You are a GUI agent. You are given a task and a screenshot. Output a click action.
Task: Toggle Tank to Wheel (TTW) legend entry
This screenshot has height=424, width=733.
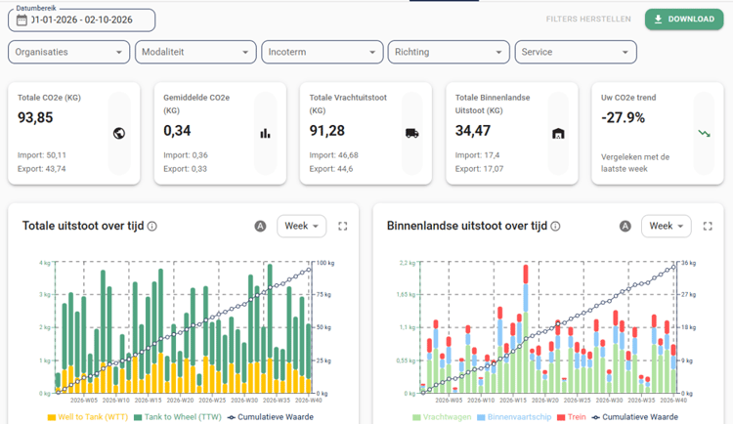(178, 417)
